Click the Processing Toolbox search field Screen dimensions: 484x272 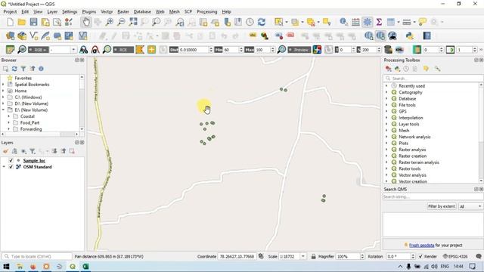click(x=433, y=79)
